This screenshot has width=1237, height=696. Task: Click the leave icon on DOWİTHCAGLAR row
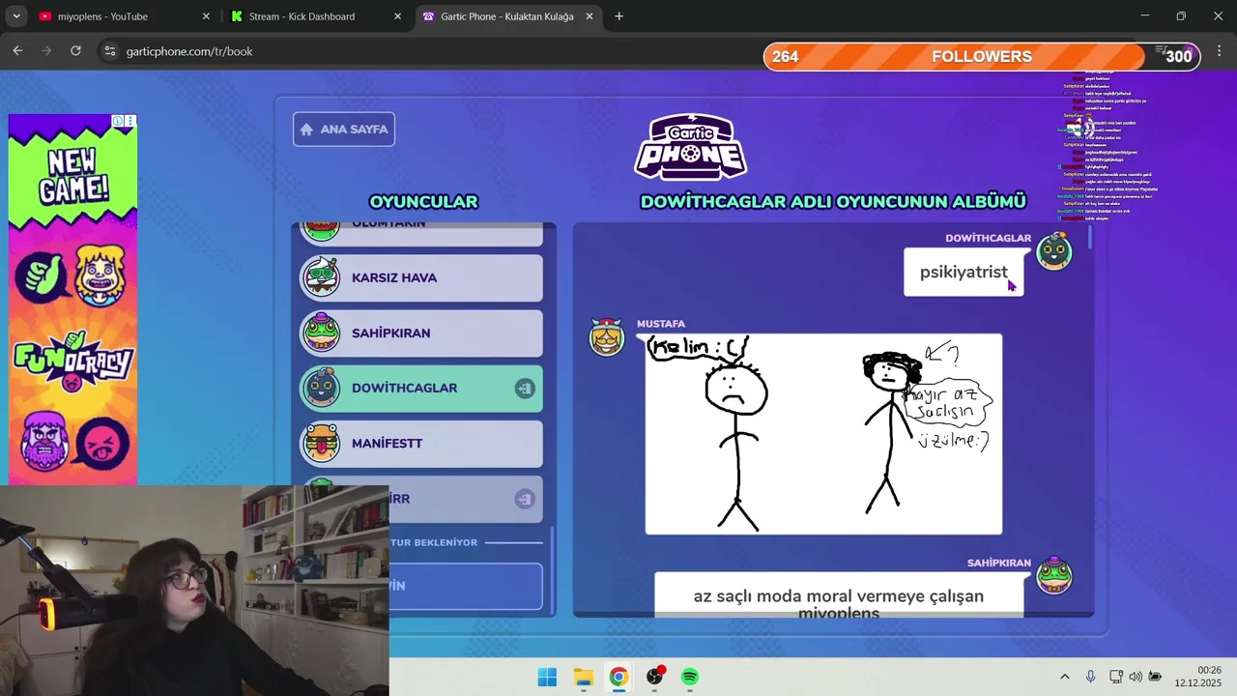(524, 389)
